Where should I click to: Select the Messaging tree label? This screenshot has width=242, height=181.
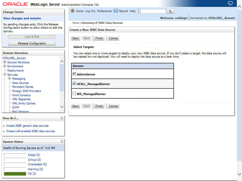coord(19,79)
